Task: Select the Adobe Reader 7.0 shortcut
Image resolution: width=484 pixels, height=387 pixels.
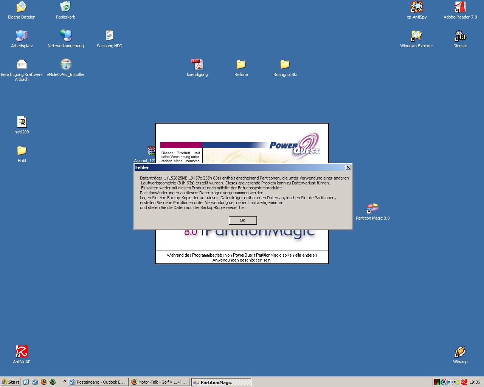Action: pyautogui.click(x=460, y=10)
